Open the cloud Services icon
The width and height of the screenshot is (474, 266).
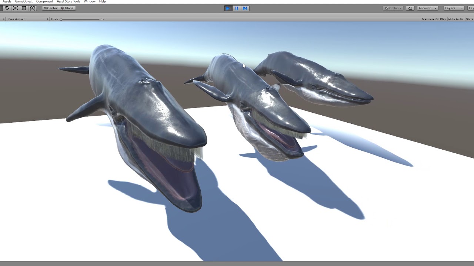(x=410, y=8)
